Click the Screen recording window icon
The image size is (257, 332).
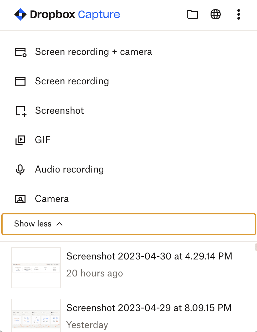click(x=21, y=81)
